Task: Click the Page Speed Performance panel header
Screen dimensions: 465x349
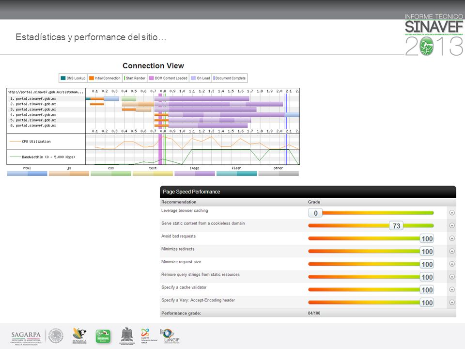Action: (308, 192)
